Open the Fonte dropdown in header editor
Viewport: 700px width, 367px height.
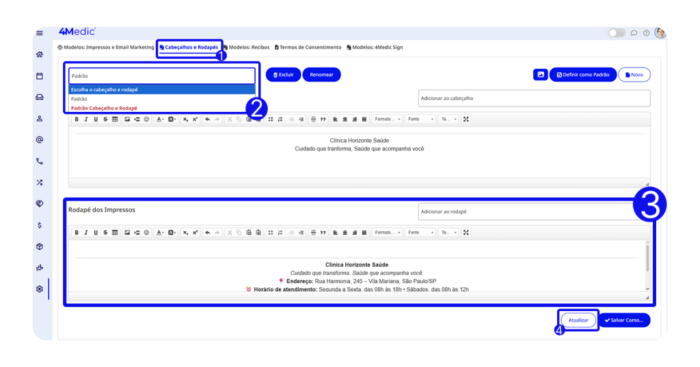(420, 119)
